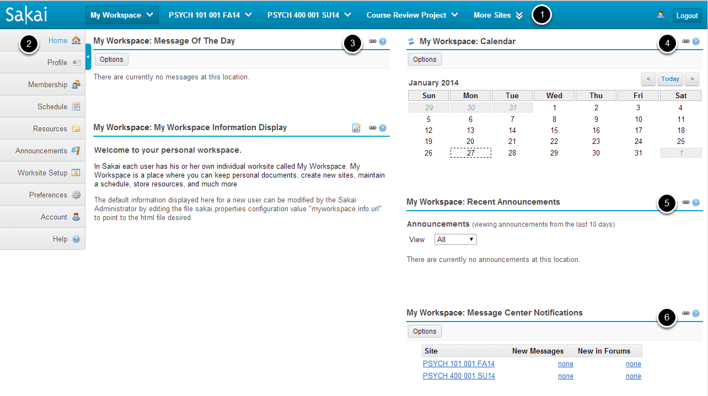The image size is (708, 396).
Task: Collapse the left tool menu with the arrow toggle
Action: coord(88,57)
